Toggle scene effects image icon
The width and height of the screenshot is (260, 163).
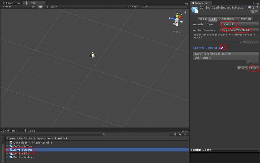[52, 6]
